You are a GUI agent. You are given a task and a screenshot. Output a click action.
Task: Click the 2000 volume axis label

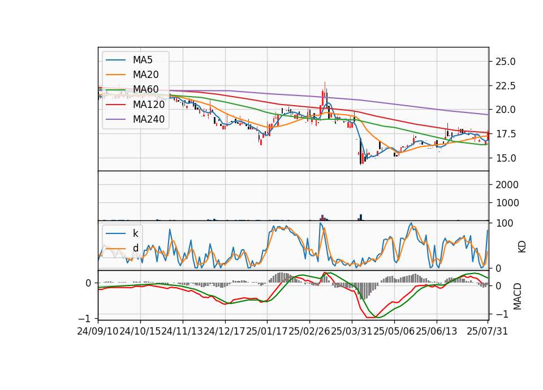(x=507, y=185)
